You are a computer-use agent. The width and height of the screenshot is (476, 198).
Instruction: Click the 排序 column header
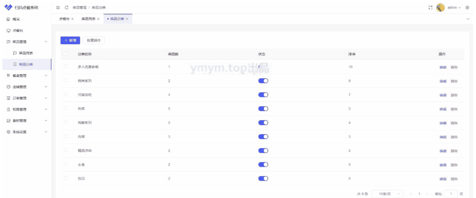pos(352,54)
